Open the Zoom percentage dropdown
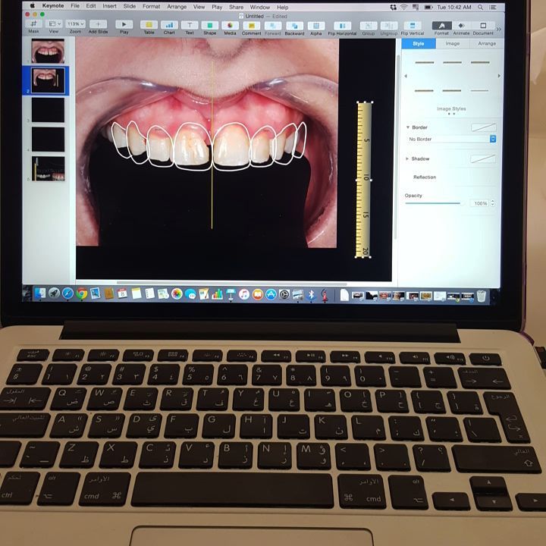 (76, 24)
